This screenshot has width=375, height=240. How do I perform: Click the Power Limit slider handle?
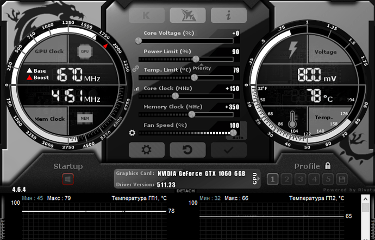pyautogui.click(x=196, y=59)
